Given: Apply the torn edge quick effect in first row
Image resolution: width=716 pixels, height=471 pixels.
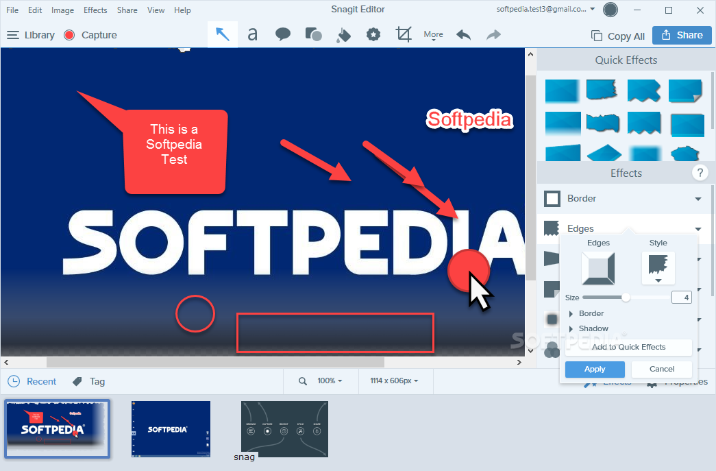Looking at the screenshot, I should [602, 90].
